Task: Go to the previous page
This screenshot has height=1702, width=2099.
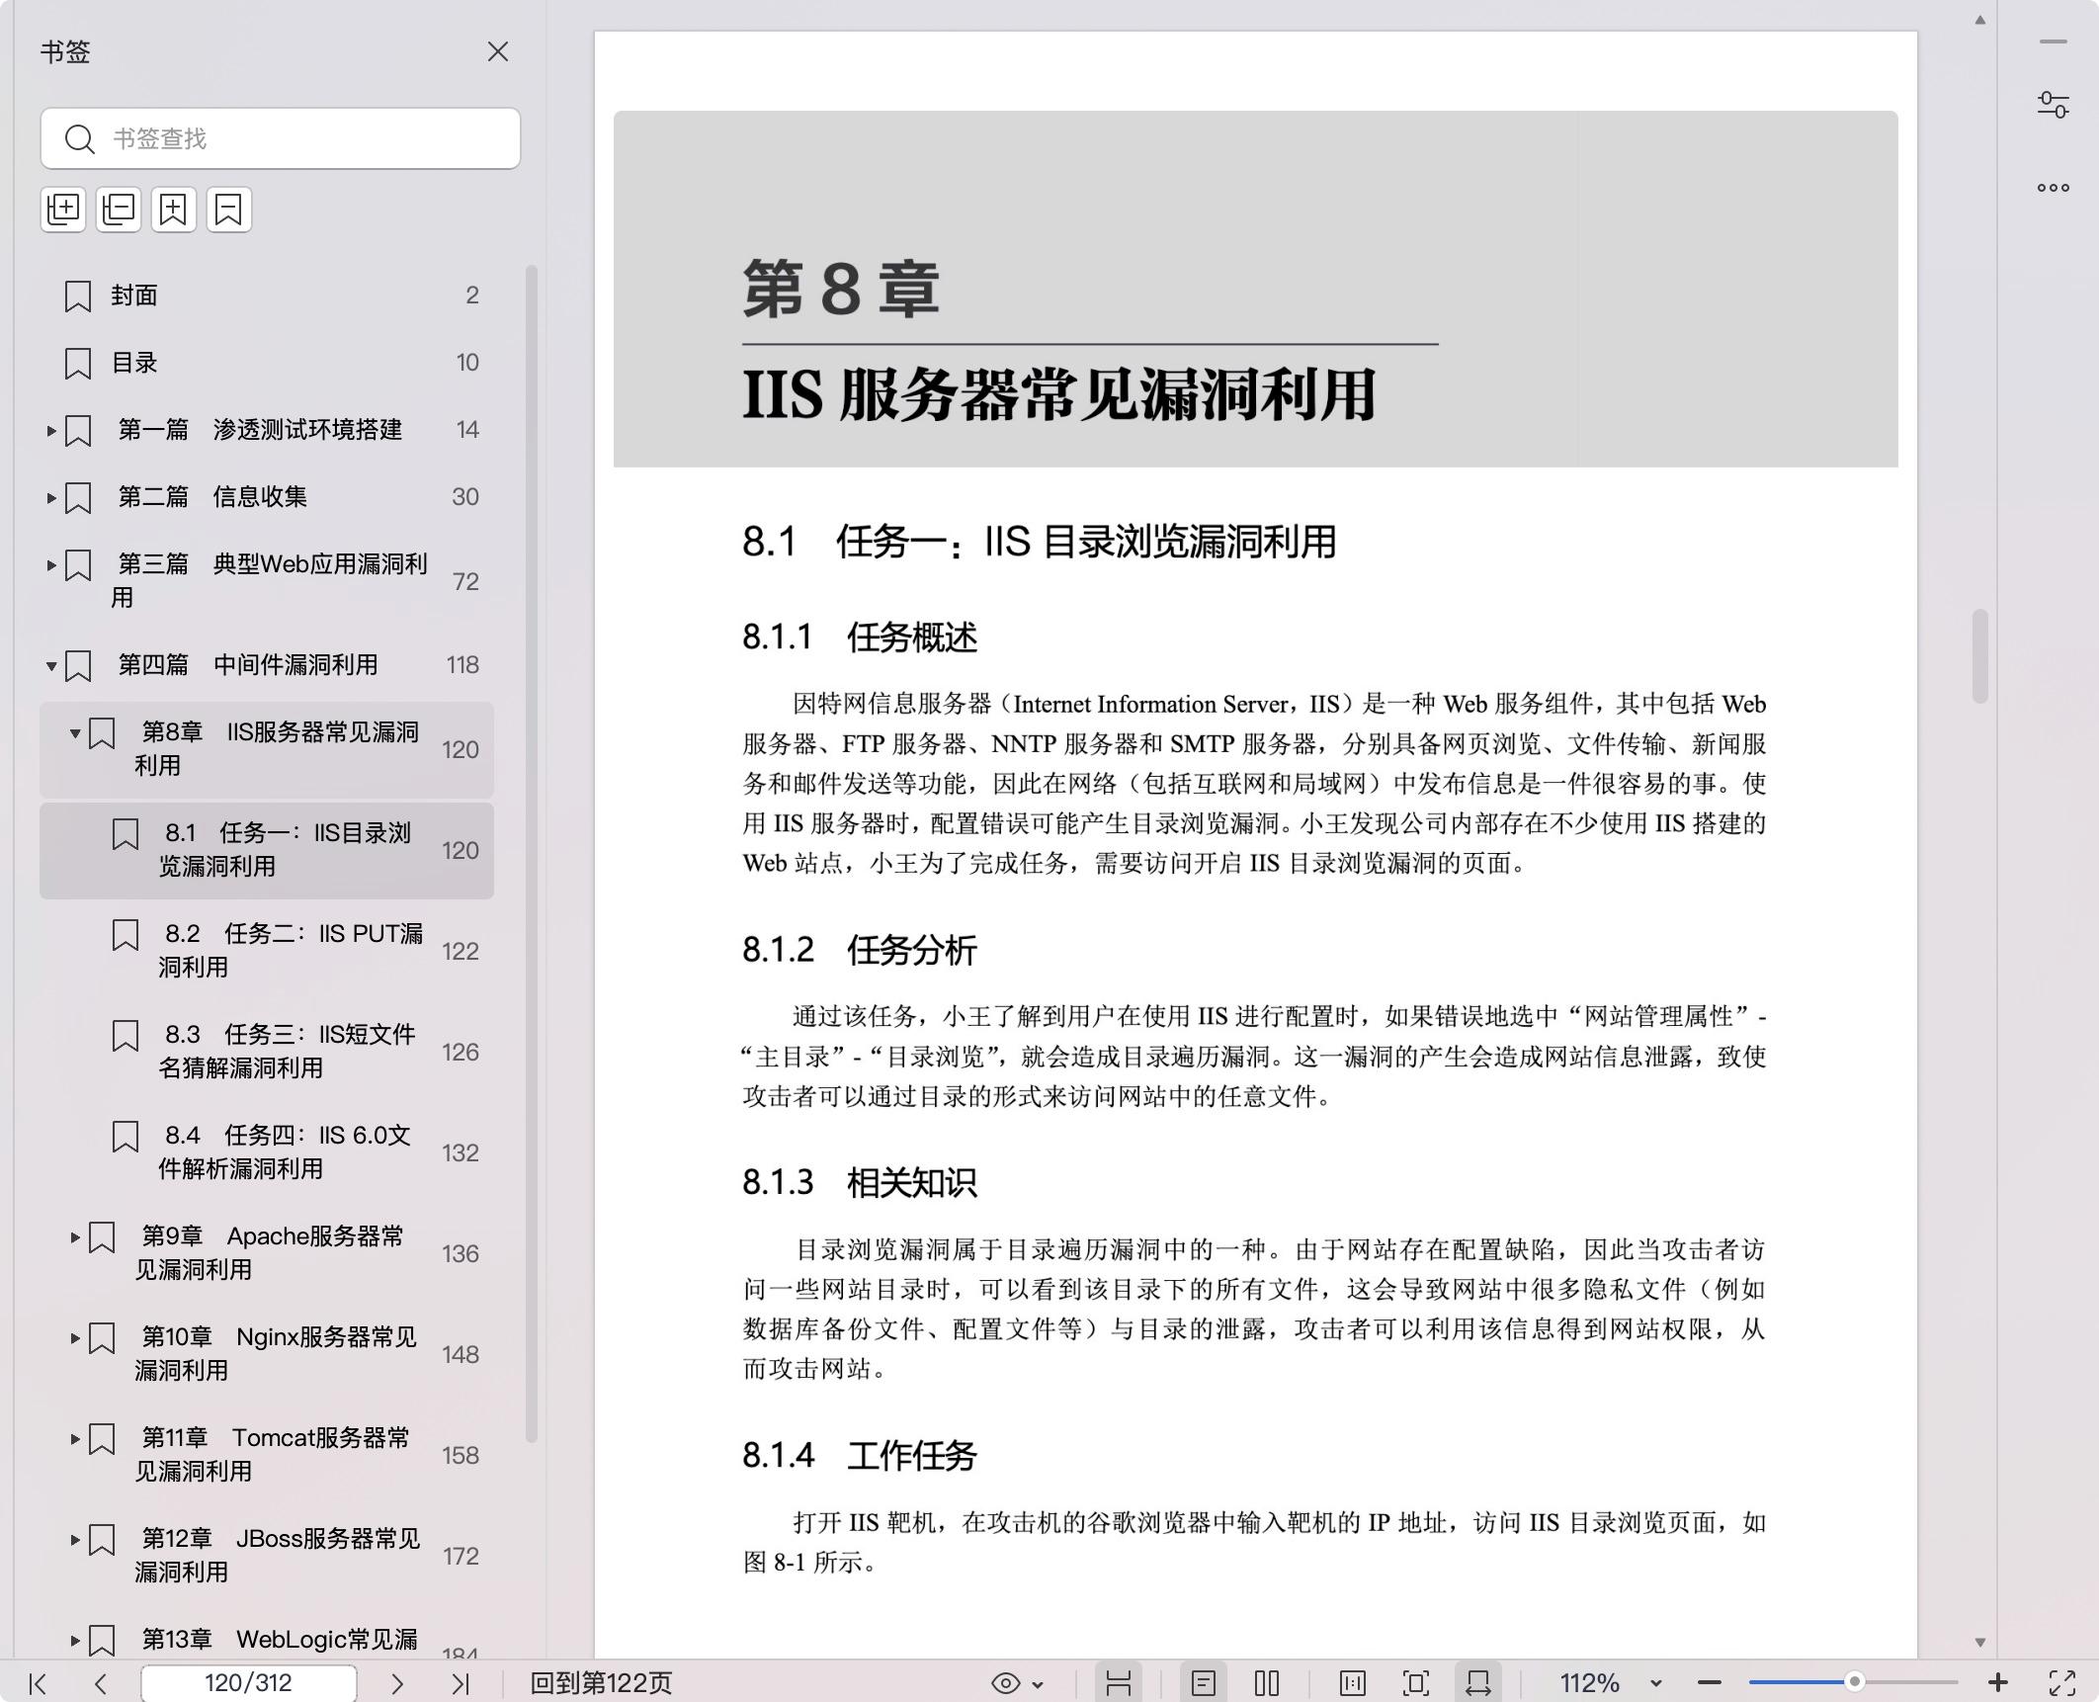Action: click(x=100, y=1683)
